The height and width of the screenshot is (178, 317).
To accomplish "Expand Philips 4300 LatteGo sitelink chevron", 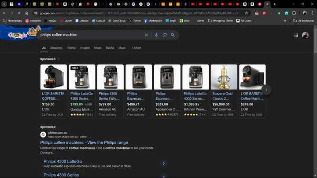I will tap(164, 163).
